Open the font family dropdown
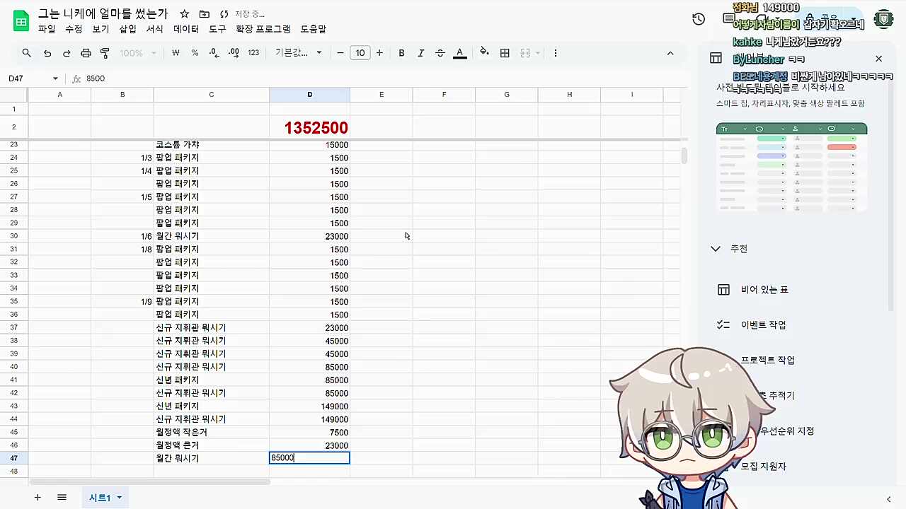Viewport: 906px width, 509px height. pos(299,53)
